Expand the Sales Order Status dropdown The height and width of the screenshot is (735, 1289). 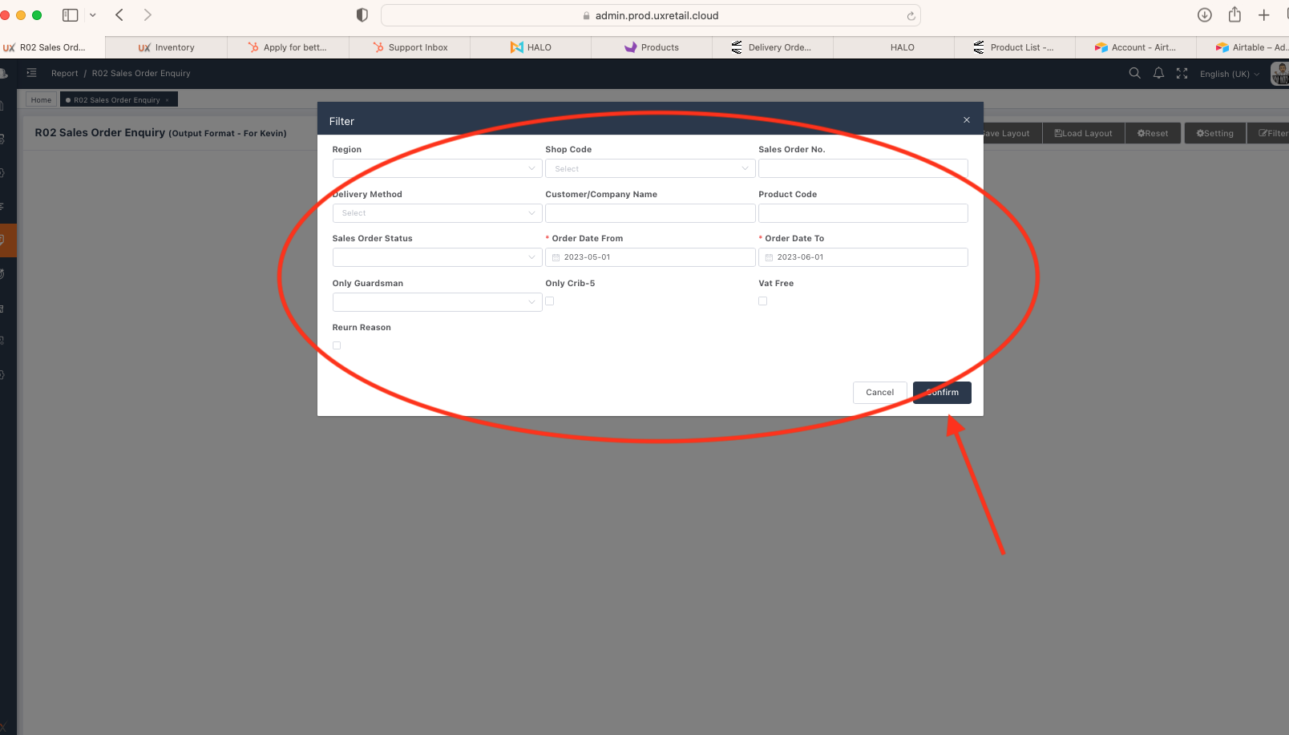(437, 257)
